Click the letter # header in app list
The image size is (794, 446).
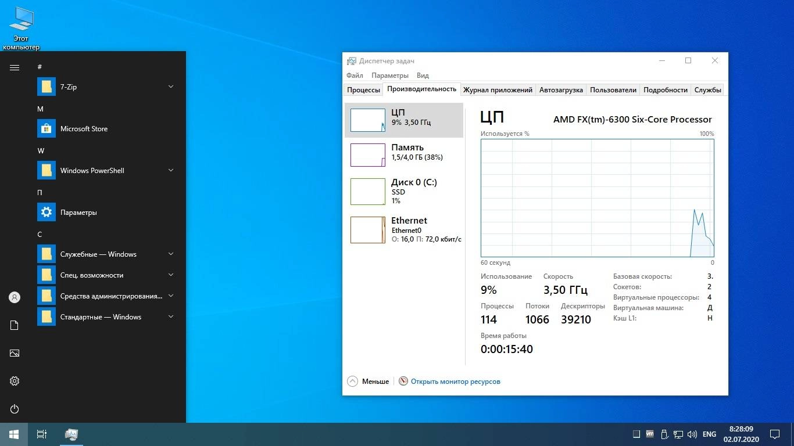click(40, 67)
